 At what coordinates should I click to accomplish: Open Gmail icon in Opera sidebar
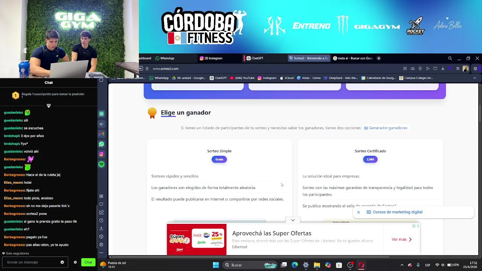(x=101, y=134)
